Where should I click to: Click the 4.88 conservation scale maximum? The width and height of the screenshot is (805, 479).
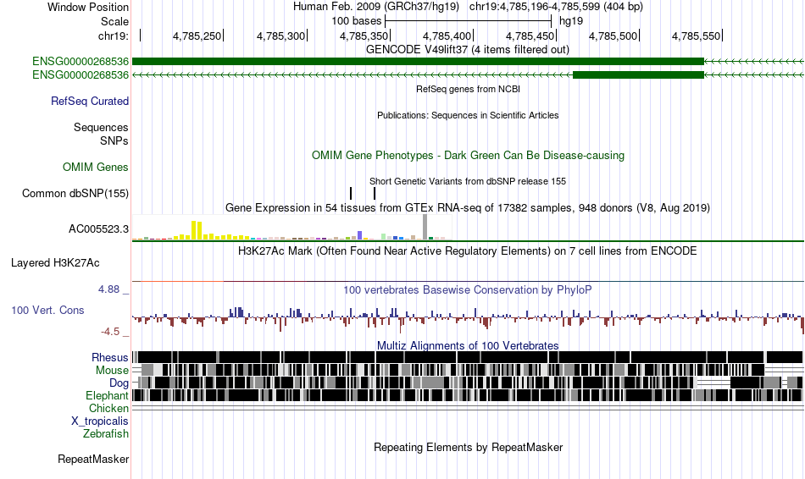(108, 289)
